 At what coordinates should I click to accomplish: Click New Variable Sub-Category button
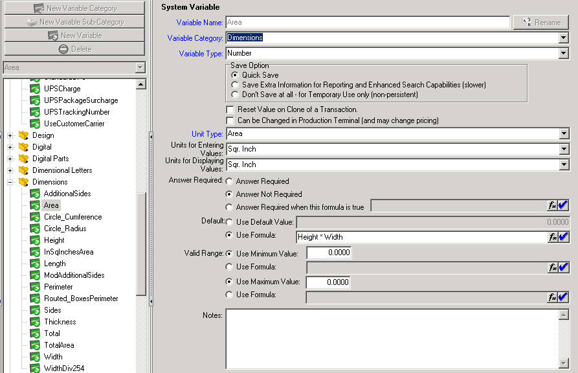pos(74,22)
